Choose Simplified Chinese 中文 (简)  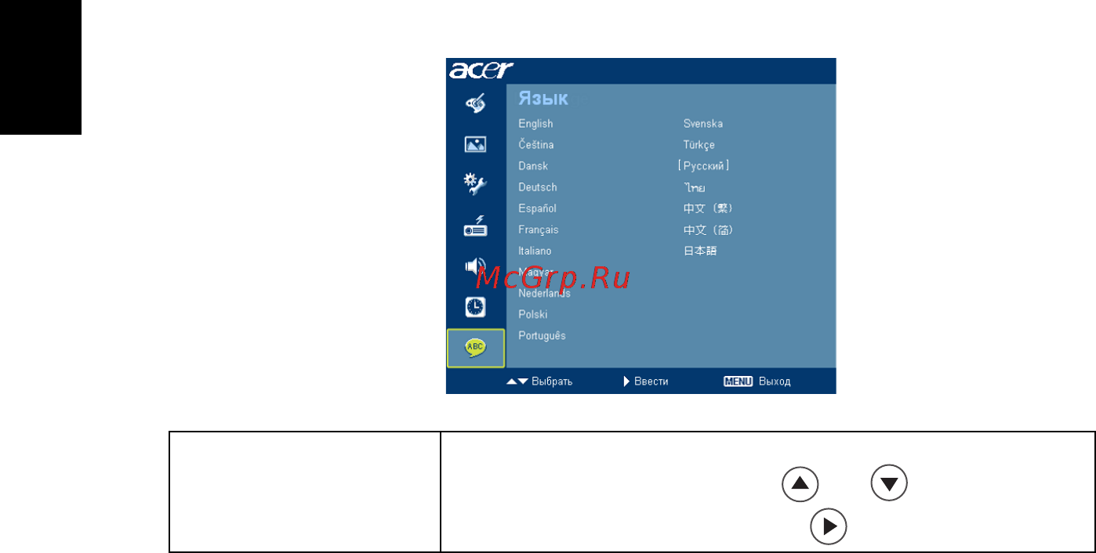pyautogui.click(x=708, y=230)
